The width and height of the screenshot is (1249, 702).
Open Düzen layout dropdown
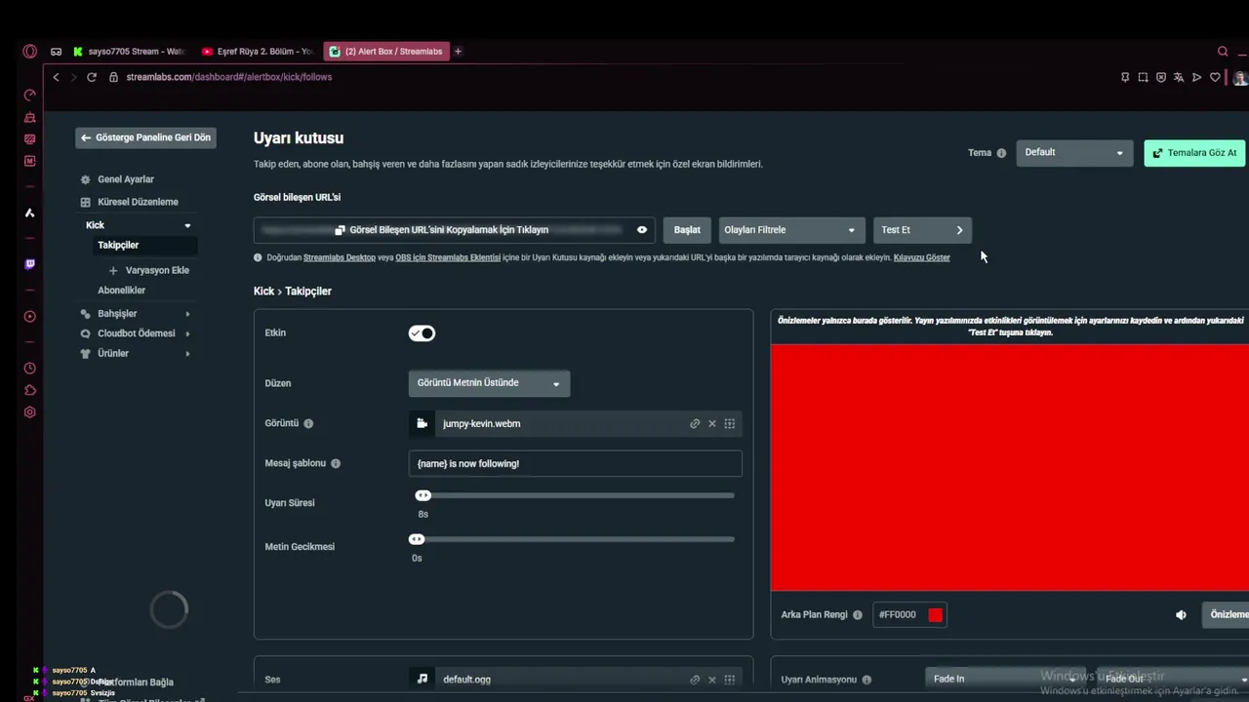click(x=489, y=383)
